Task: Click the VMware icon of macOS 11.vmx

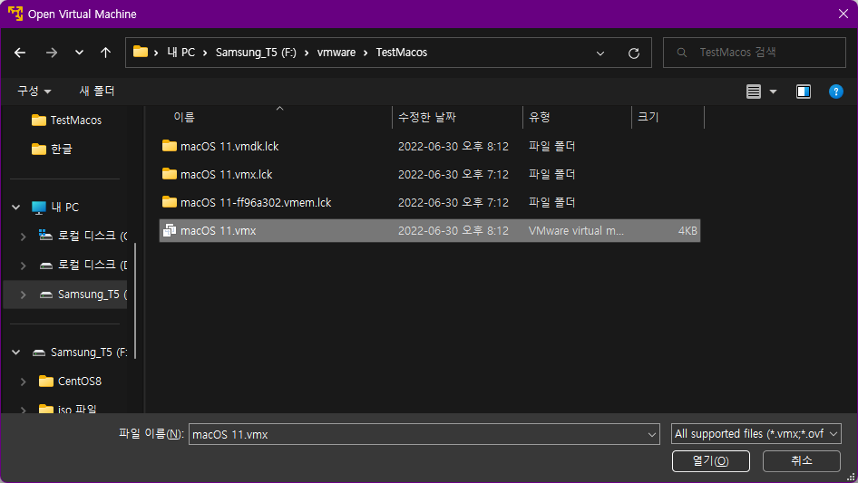Action: click(x=170, y=230)
